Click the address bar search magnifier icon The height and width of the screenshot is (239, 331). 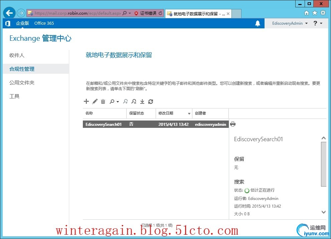click(125, 13)
